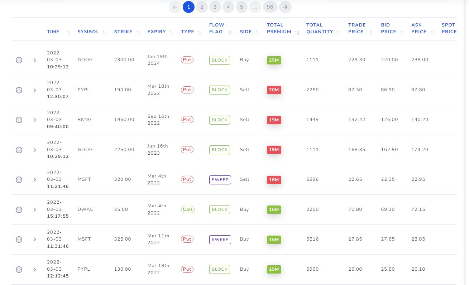
Task: Click the crosshair icon in the DWAC row
Action: coord(19,209)
